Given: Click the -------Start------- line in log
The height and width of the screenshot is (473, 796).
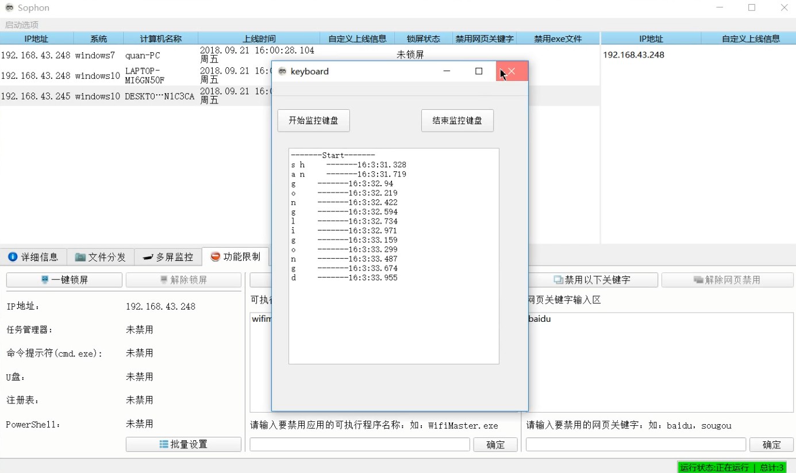Looking at the screenshot, I should (333, 156).
